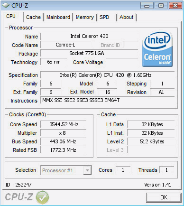Click the green validation checkmark badge
The width and height of the screenshot is (184, 206).
pos(42,197)
